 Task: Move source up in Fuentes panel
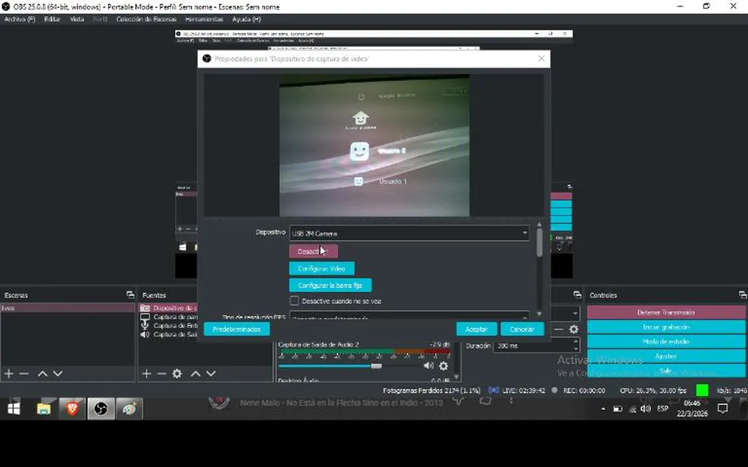[x=195, y=374]
